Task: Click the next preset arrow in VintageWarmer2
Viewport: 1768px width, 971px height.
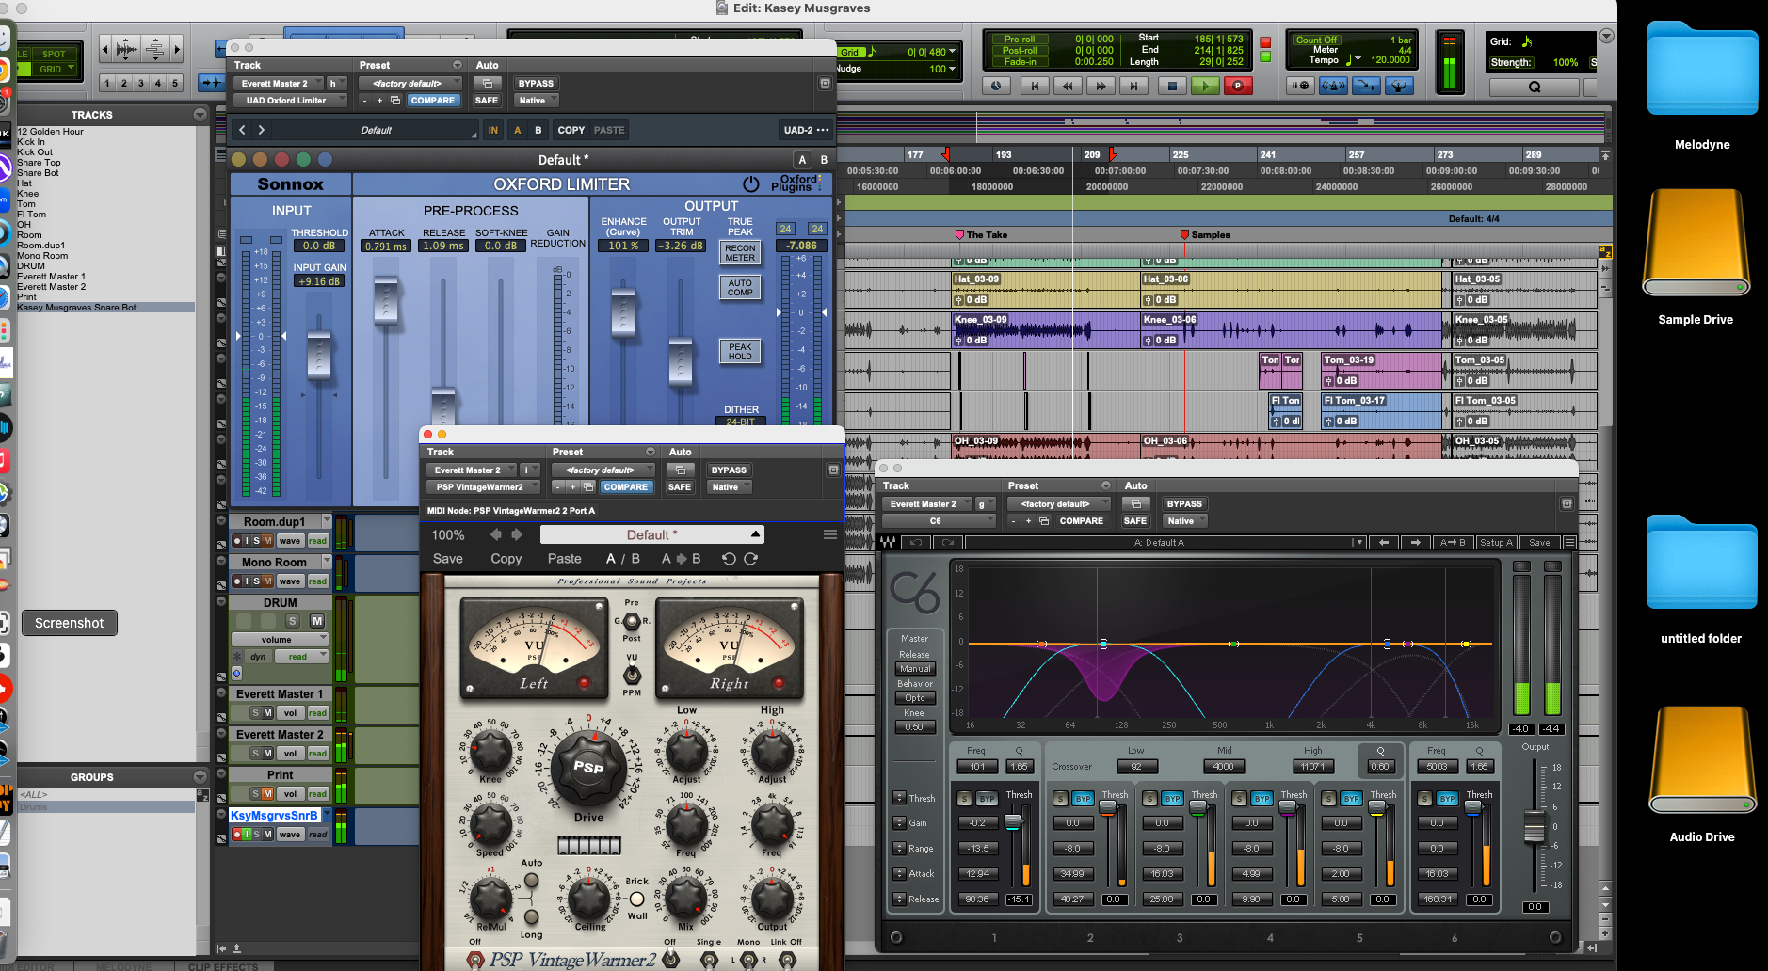Action: point(516,534)
